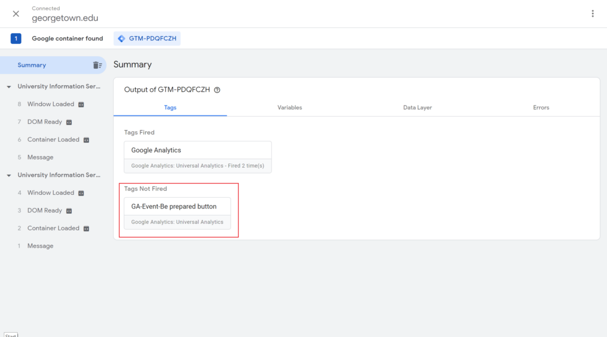Screen dimensions: 607x337
Task: Click help icon next to Output of GTM-PDQFCZH
Action: (217, 90)
